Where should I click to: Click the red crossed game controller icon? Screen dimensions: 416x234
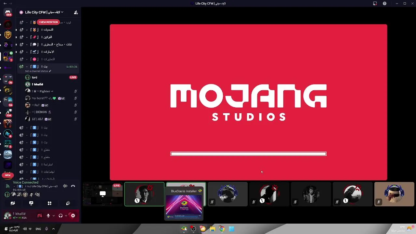pyautogui.click(x=40, y=215)
